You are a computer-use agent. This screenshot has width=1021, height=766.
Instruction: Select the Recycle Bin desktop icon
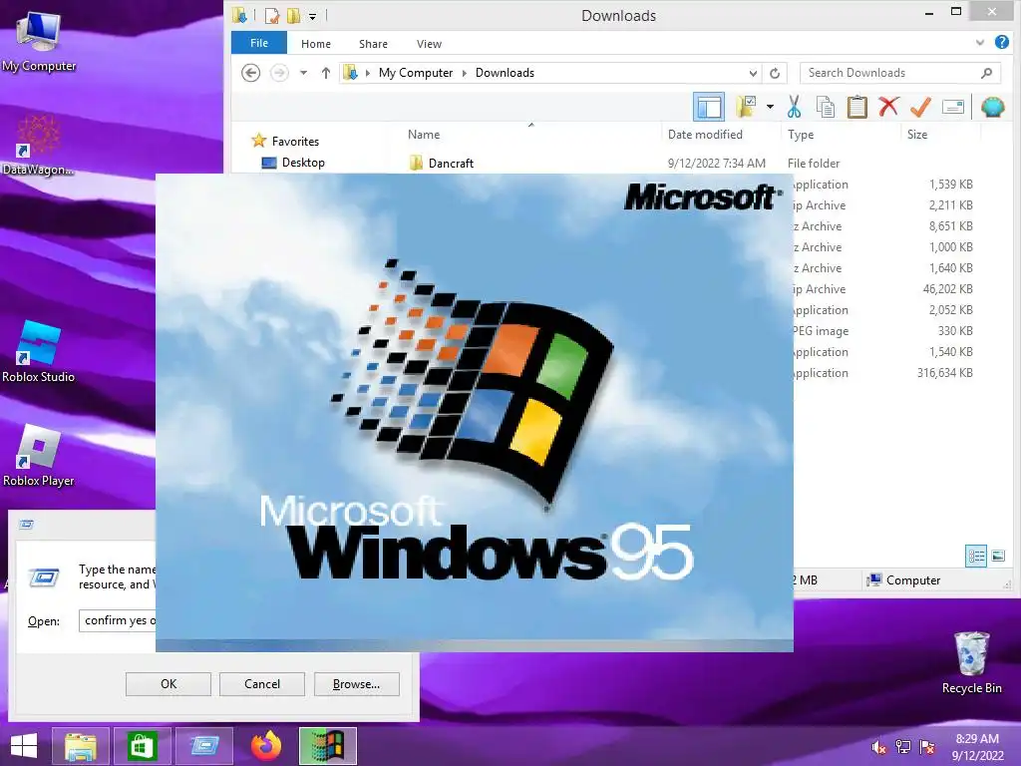(x=971, y=663)
